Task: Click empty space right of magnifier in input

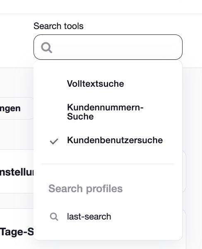Action: tap(116, 47)
